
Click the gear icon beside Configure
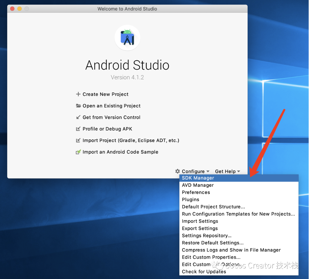click(178, 171)
